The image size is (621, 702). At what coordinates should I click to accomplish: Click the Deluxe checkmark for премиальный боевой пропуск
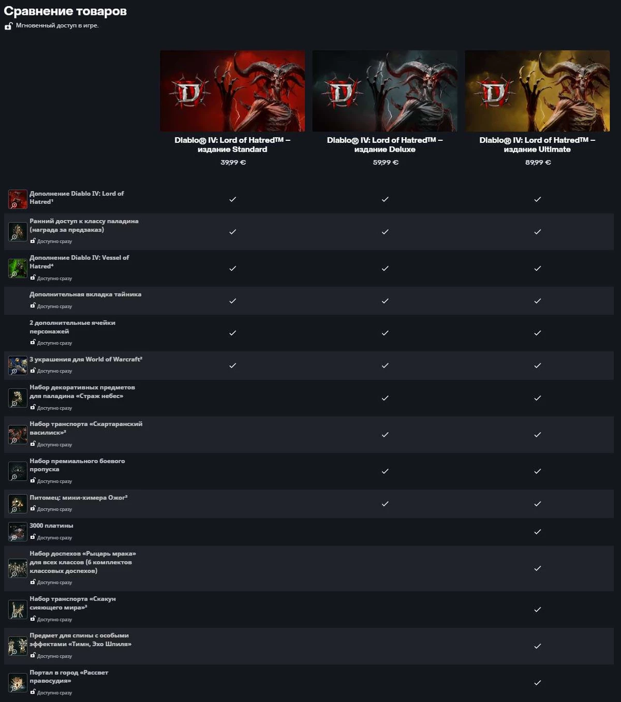(x=385, y=472)
